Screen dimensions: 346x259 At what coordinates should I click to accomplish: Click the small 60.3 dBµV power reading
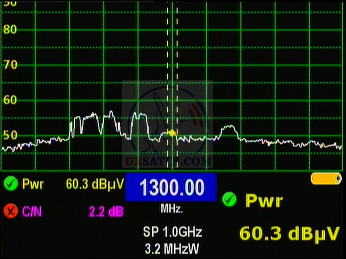click(95, 184)
